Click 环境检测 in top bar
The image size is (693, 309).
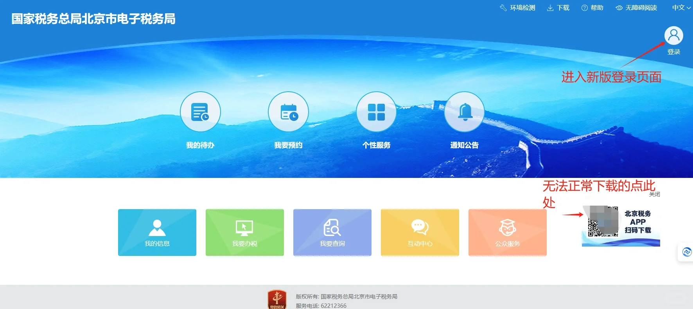tap(517, 8)
